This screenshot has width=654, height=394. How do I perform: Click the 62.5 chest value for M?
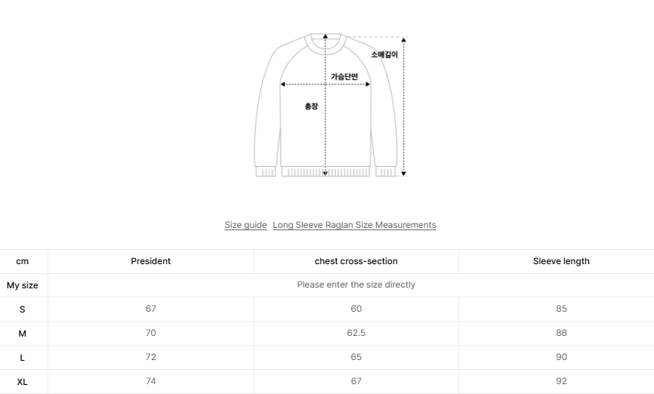click(356, 333)
